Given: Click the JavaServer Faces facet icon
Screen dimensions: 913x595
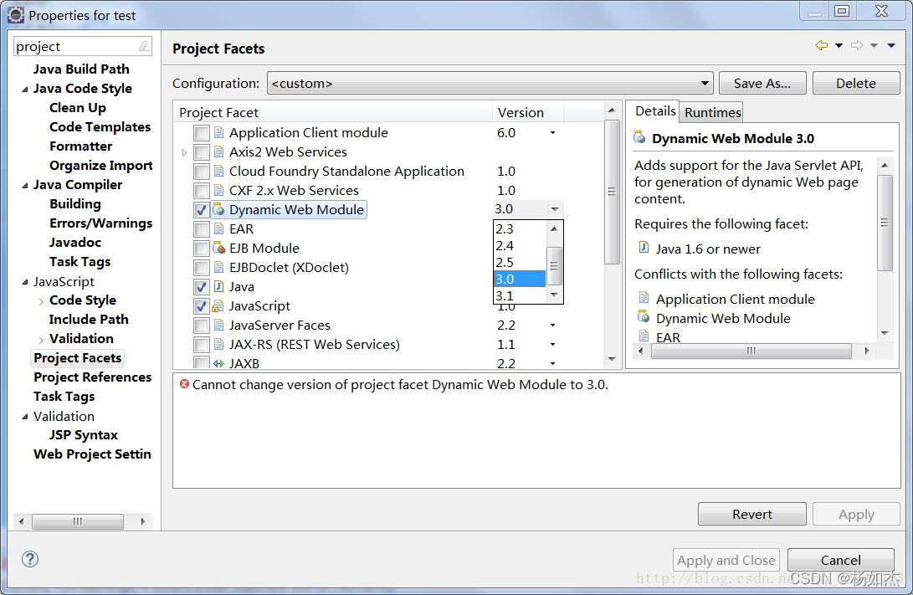Looking at the screenshot, I should point(218,325).
